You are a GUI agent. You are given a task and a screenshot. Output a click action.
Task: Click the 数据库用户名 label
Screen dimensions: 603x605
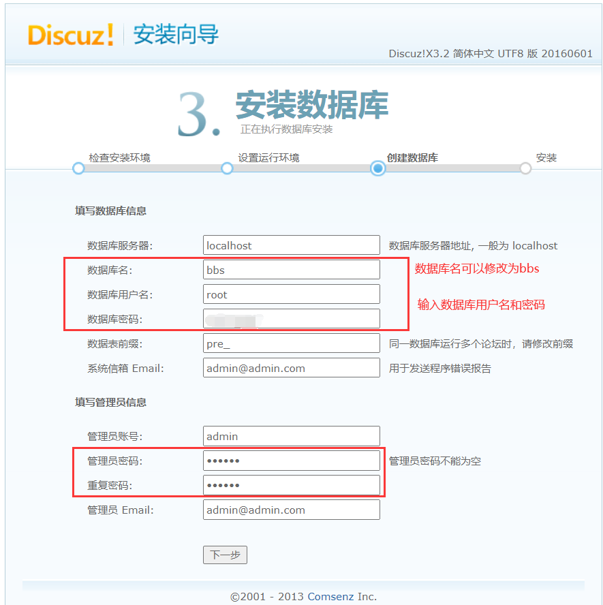[120, 295]
